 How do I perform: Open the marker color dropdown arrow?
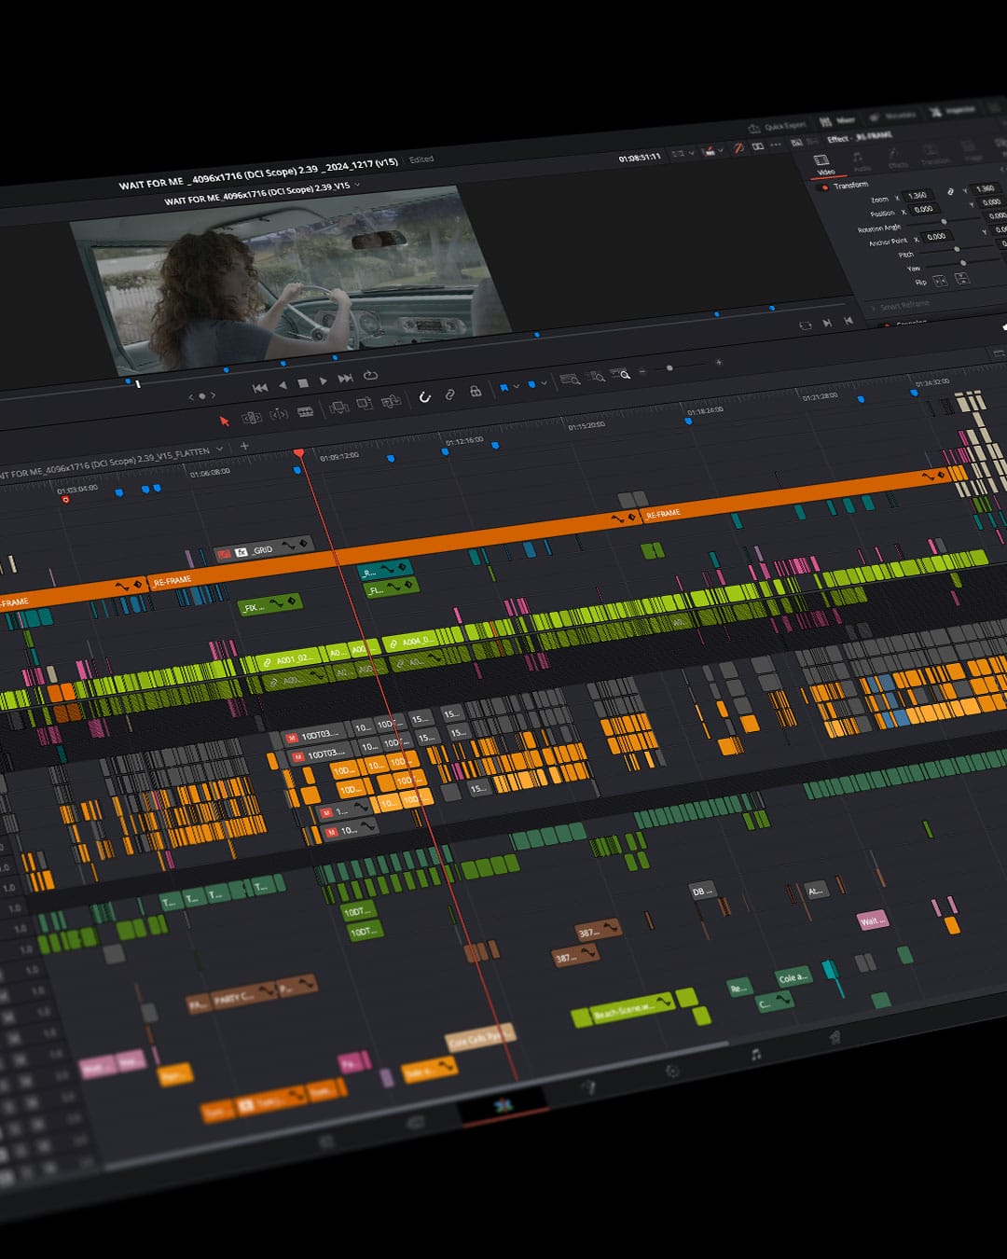tap(544, 383)
